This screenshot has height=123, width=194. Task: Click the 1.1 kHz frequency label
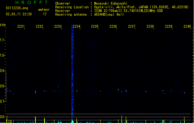(x=2, y=40)
